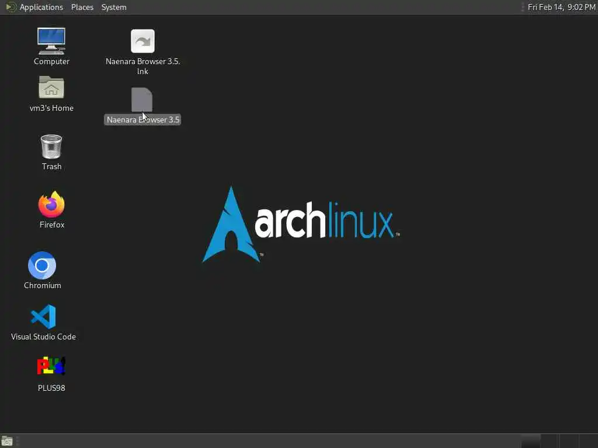
Task: Select the Visual Studio Code icon
Action: [43, 316]
